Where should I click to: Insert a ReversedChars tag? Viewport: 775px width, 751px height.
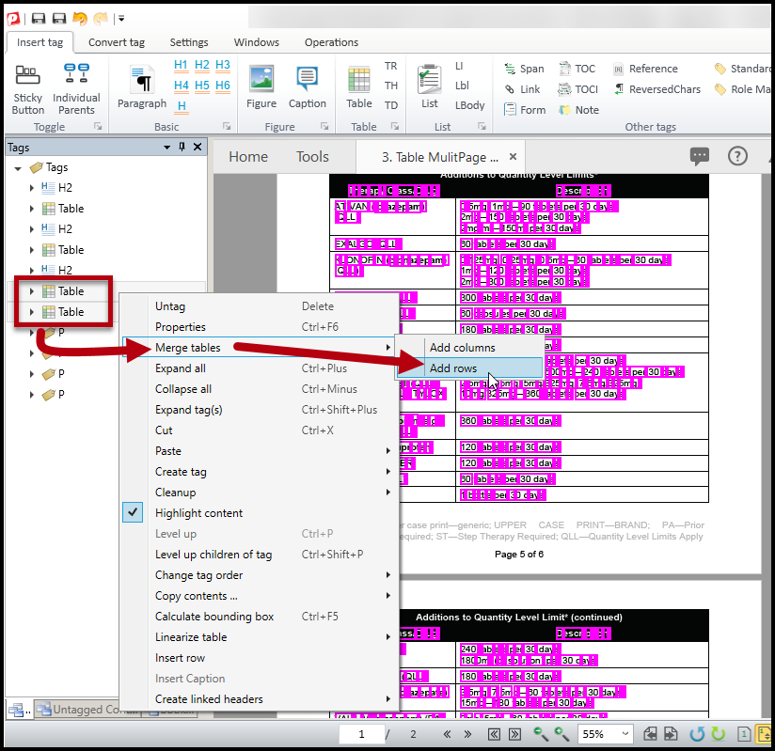coord(656,89)
